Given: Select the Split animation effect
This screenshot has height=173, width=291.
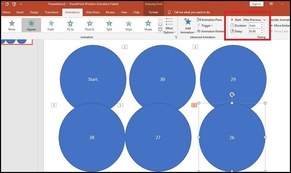Looking at the screenshot, I should (109, 25).
